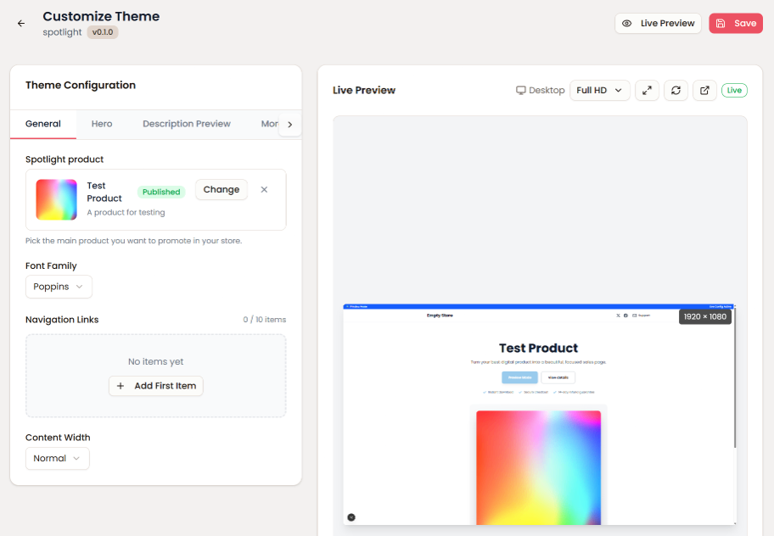774x536 pixels.
Task: Click the v0.1.0 version badge
Action: (102, 32)
